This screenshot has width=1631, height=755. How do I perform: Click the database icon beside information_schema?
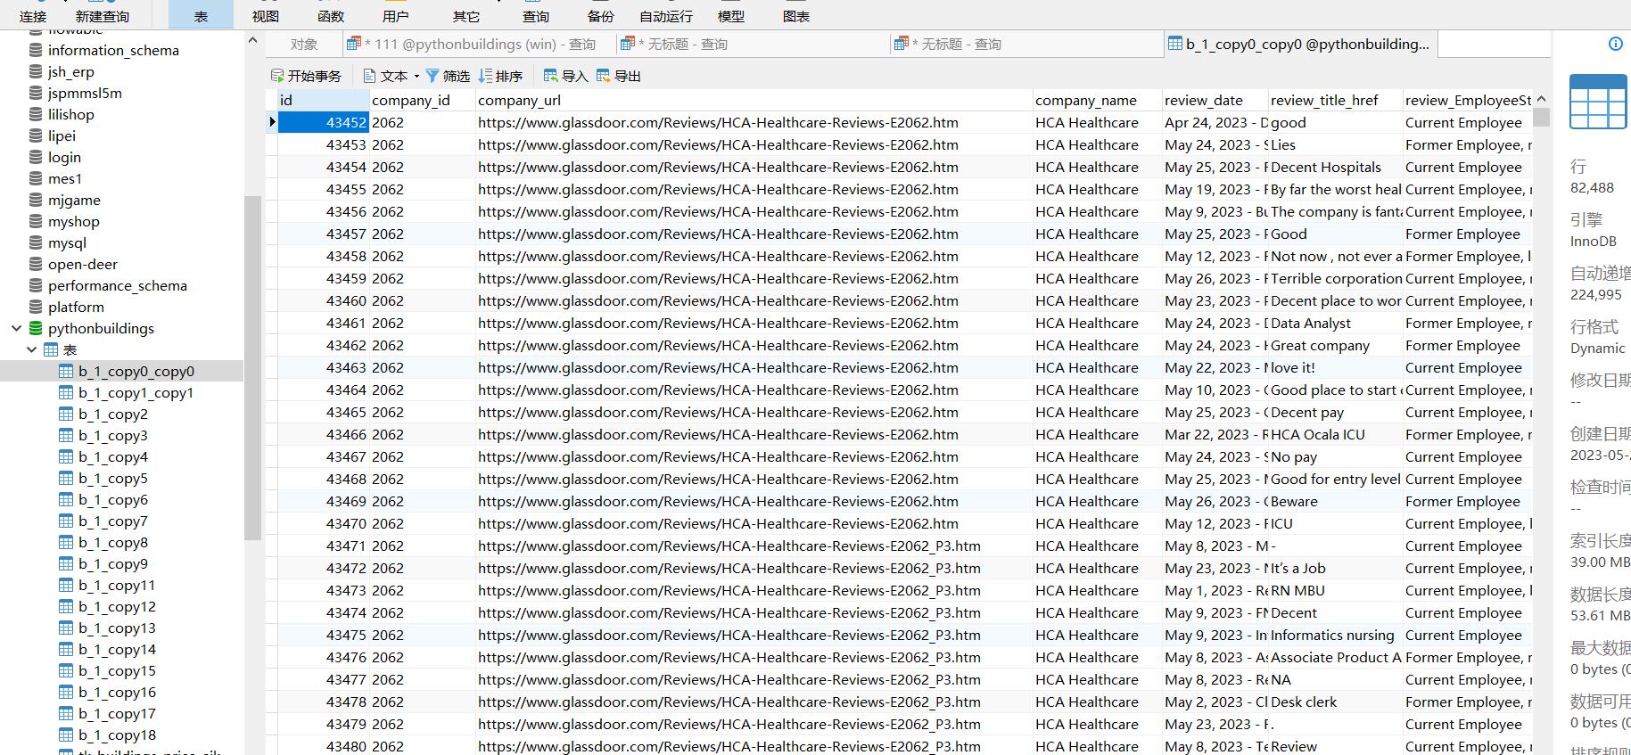pos(36,51)
